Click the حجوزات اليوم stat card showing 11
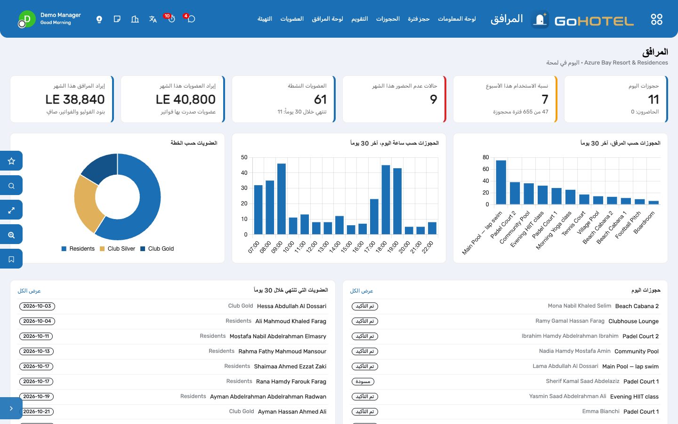678x424 pixels. click(616, 99)
